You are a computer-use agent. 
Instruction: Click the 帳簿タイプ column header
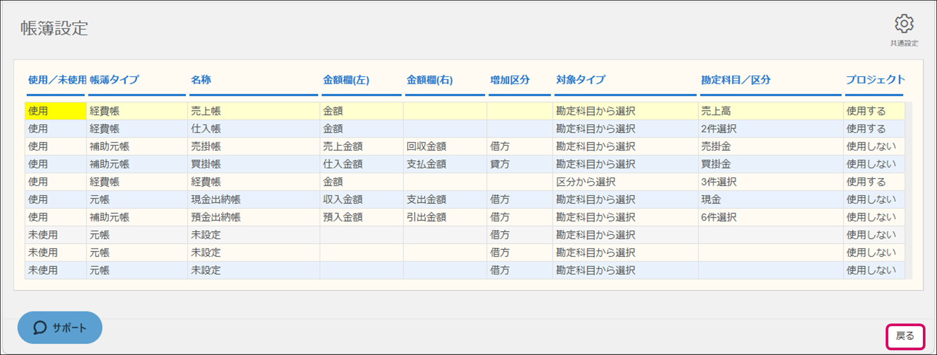click(x=114, y=80)
